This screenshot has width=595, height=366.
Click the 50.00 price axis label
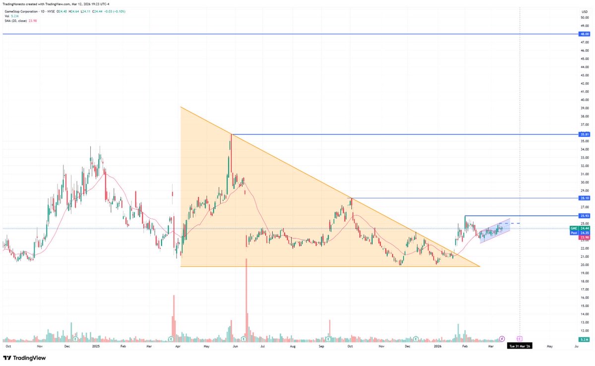click(584, 17)
